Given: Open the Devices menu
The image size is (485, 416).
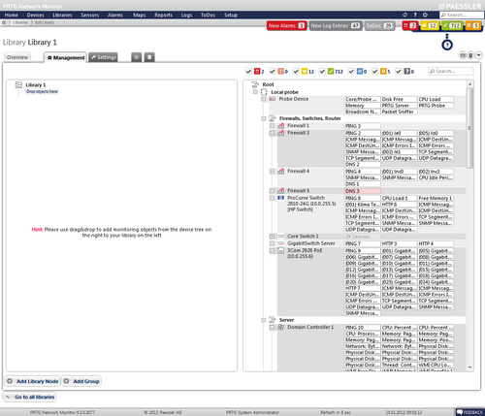Looking at the screenshot, I should (x=35, y=15).
